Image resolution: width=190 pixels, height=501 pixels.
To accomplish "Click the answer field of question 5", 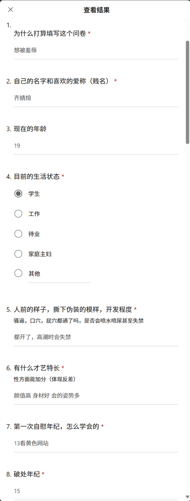I will [x=96, y=337].
